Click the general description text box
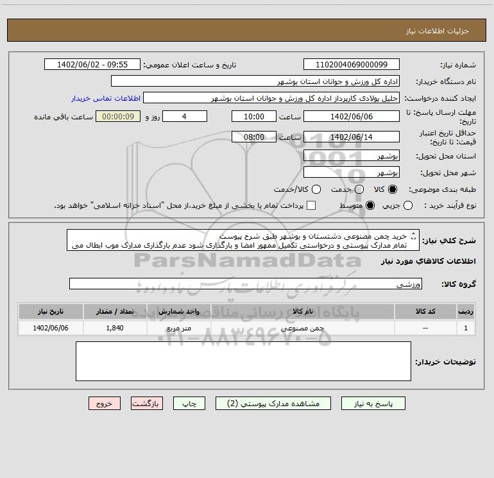 click(x=243, y=240)
